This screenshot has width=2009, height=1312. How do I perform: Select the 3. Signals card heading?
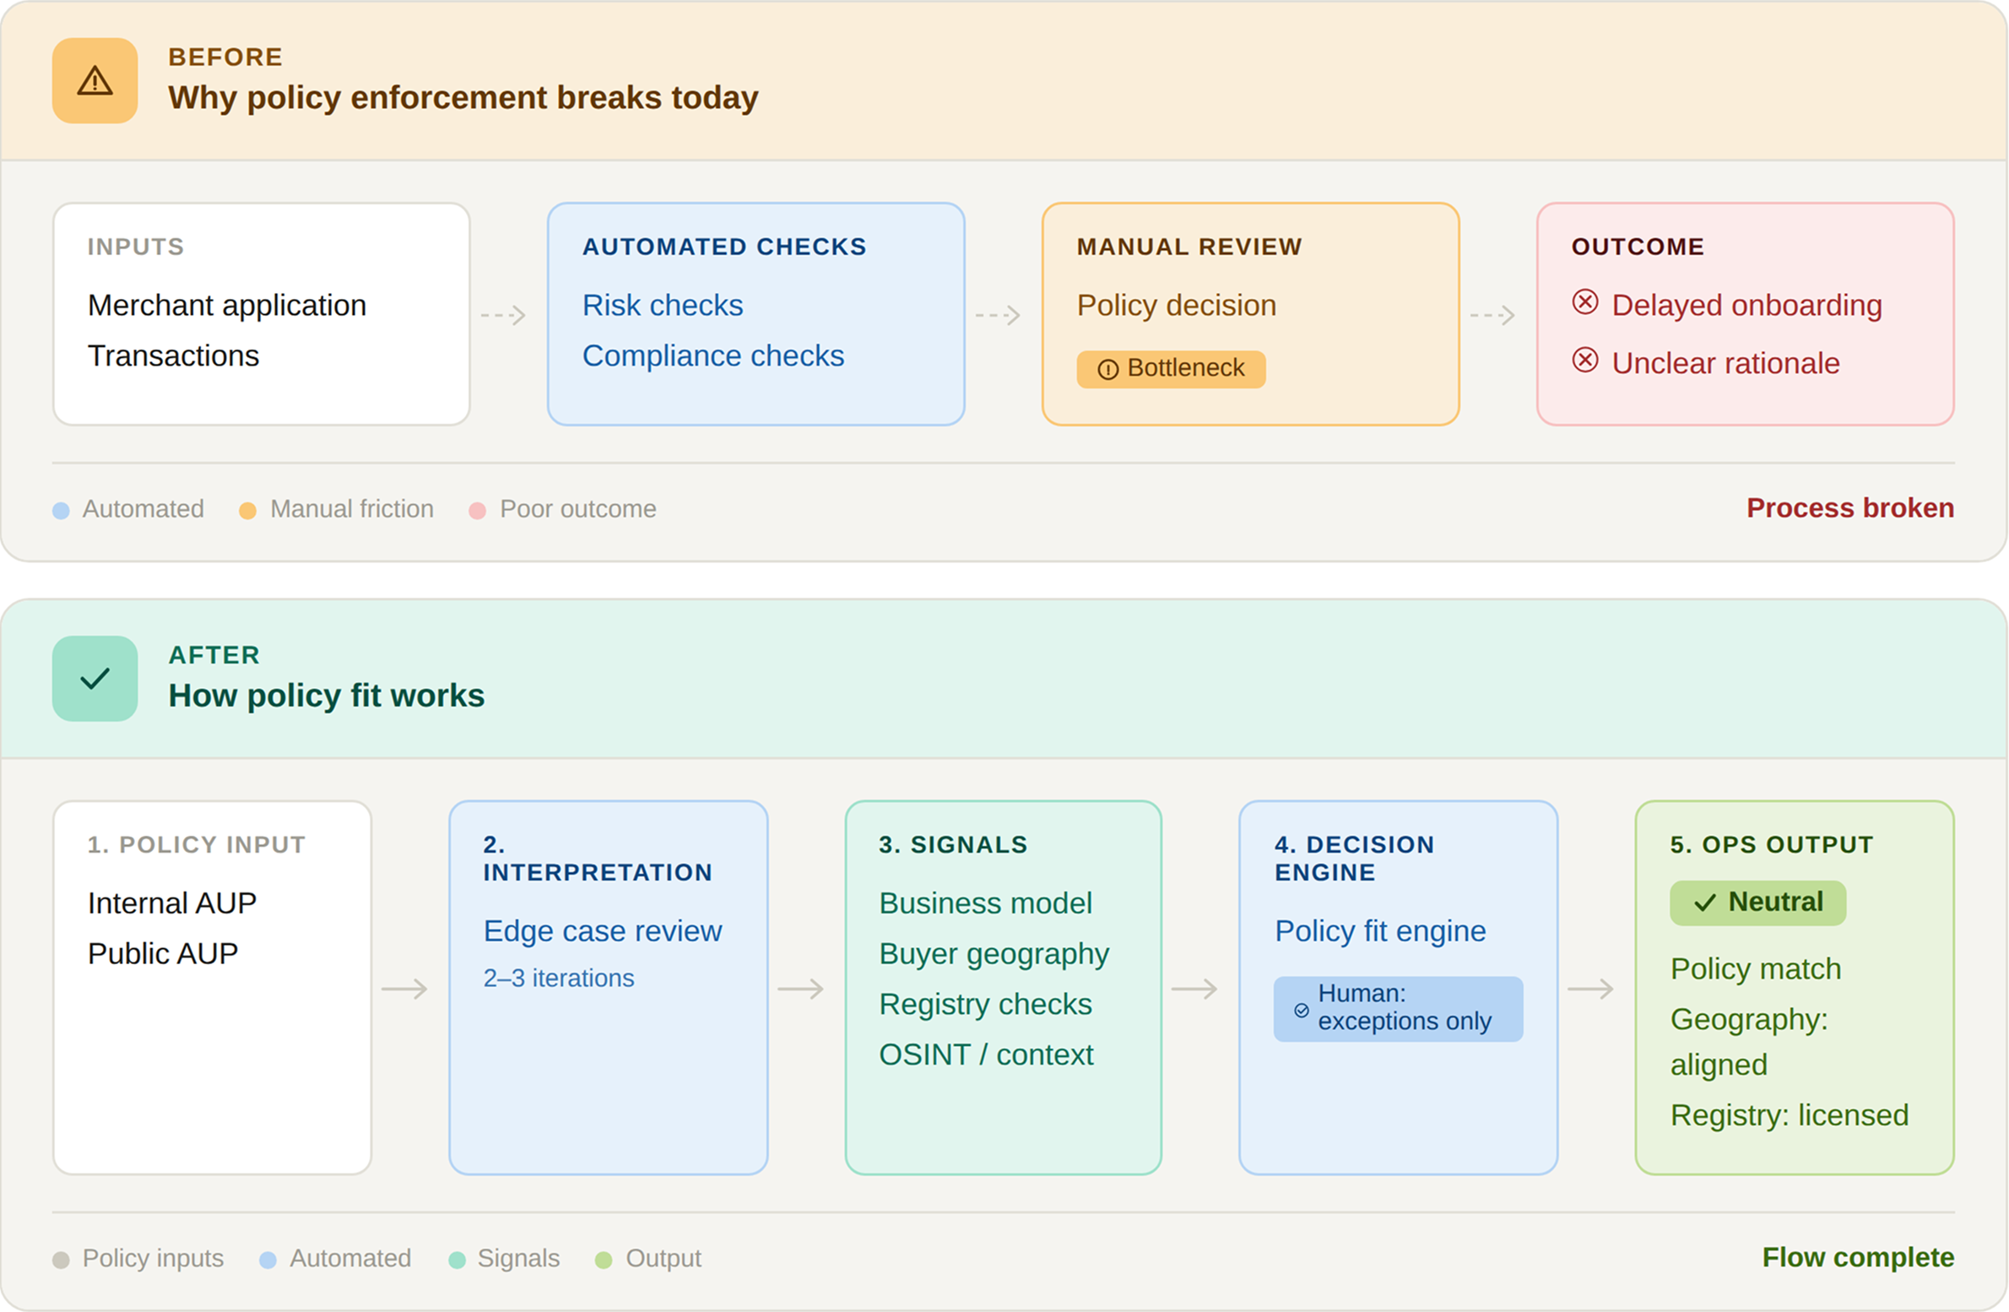[952, 844]
